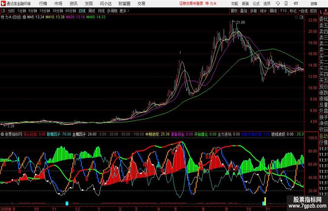Open the main chart indicator dropdown arrow
Viewport: 328px width, 211px height.
click(x=24, y=17)
